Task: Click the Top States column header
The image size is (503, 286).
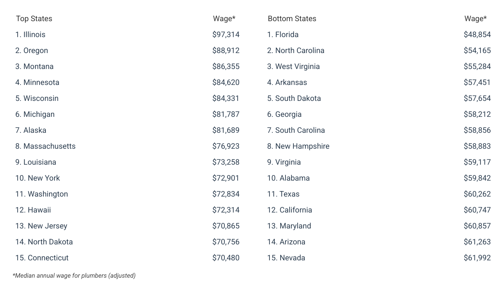Action: pos(34,19)
